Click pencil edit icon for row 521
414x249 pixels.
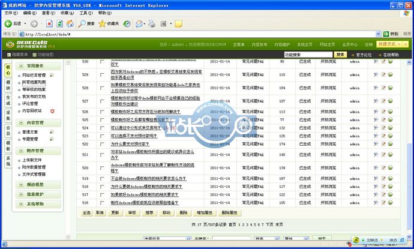coord(383,154)
